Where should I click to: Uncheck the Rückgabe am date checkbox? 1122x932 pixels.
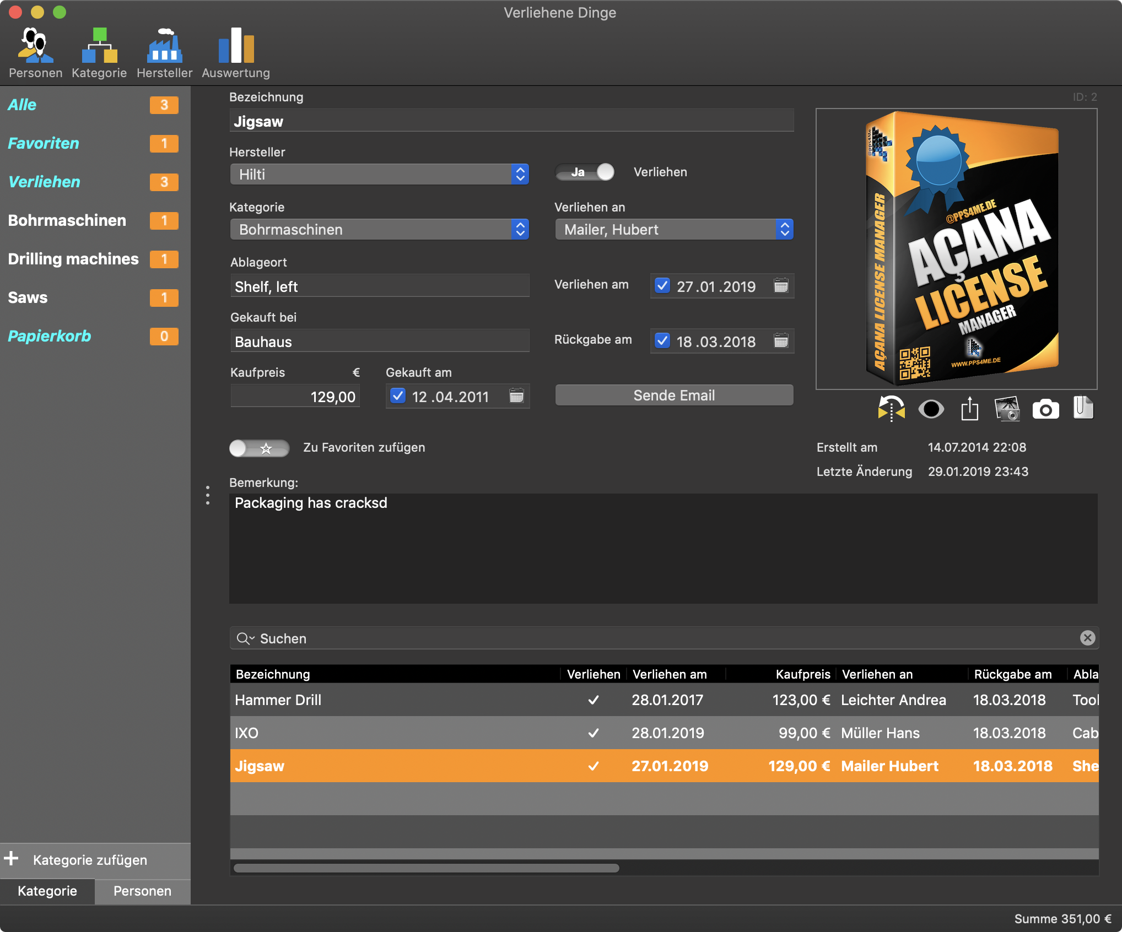(x=662, y=340)
